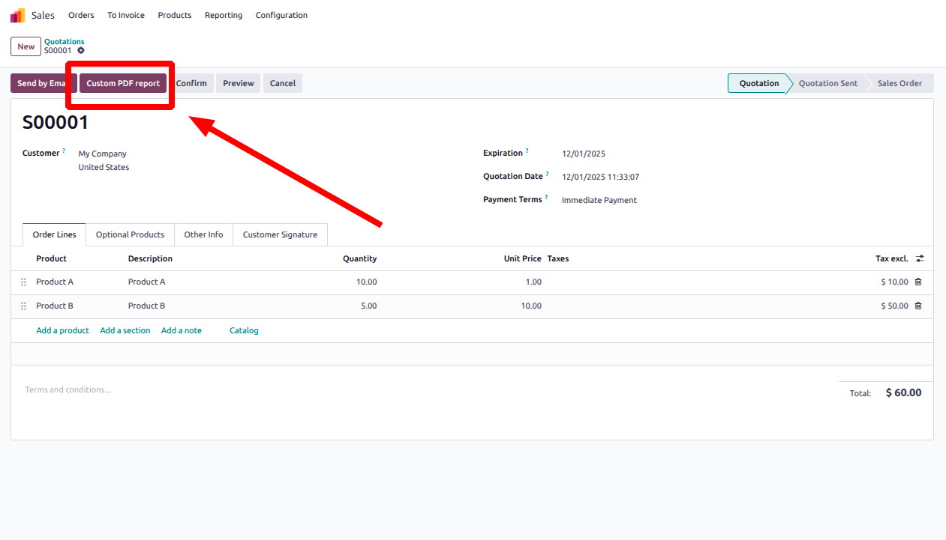Open the Orders menu
The width and height of the screenshot is (946, 540).
tap(81, 15)
